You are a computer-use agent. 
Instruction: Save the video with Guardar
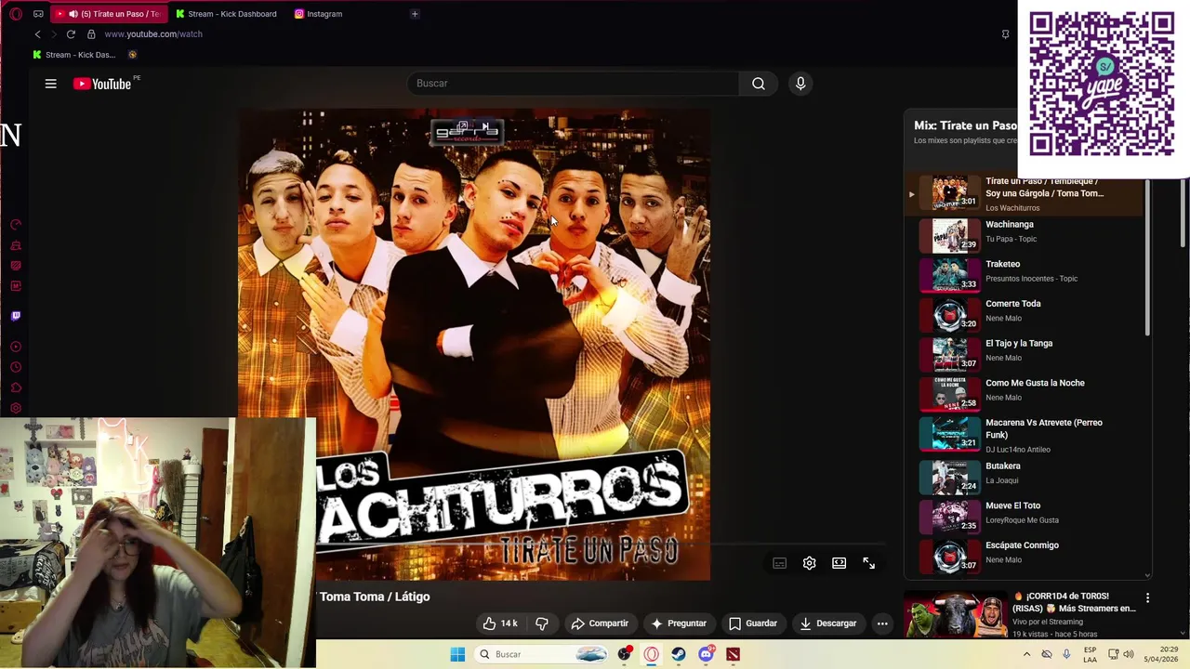[x=753, y=623]
